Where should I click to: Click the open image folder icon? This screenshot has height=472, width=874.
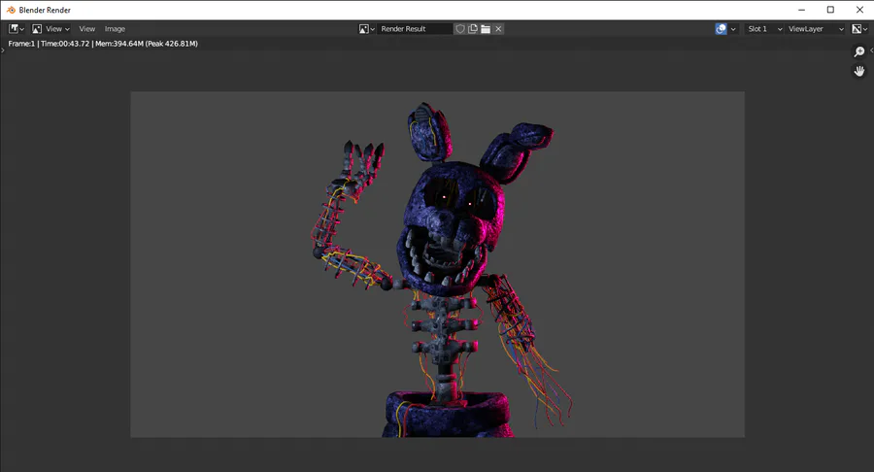coord(486,29)
